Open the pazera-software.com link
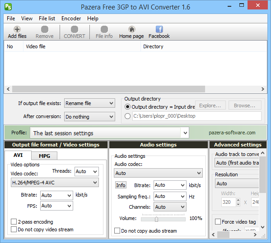Screen dimensions: 271x243 [x=232, y=133]
